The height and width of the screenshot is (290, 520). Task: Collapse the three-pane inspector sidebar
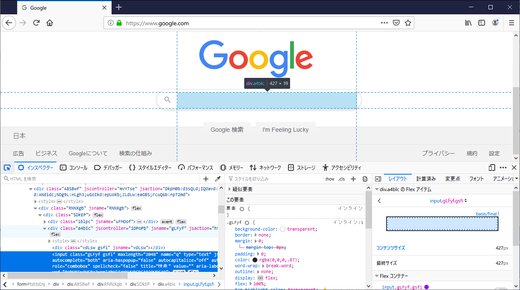[378, 179]
